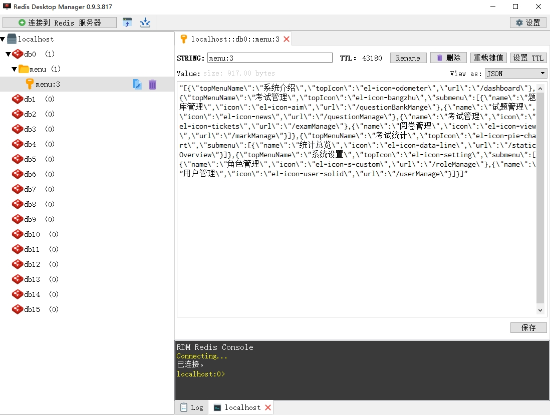Image resolution: width=550 pixels, height=415 pixels.
Task: Click the db9 database icon
Action: (18, 219)
